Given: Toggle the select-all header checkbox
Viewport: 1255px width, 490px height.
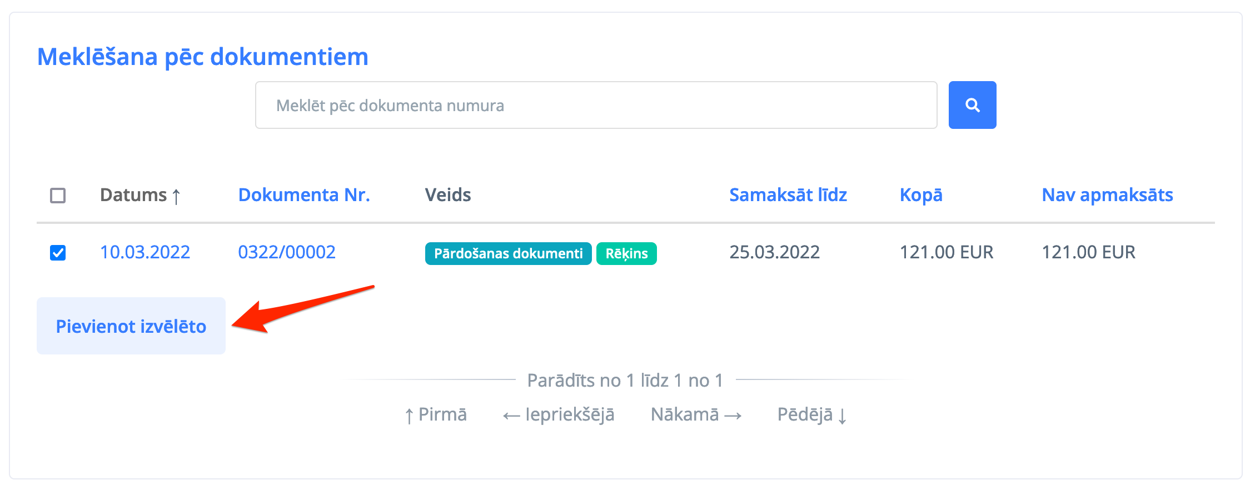Looking at the screenshot, I should point(58,196).
